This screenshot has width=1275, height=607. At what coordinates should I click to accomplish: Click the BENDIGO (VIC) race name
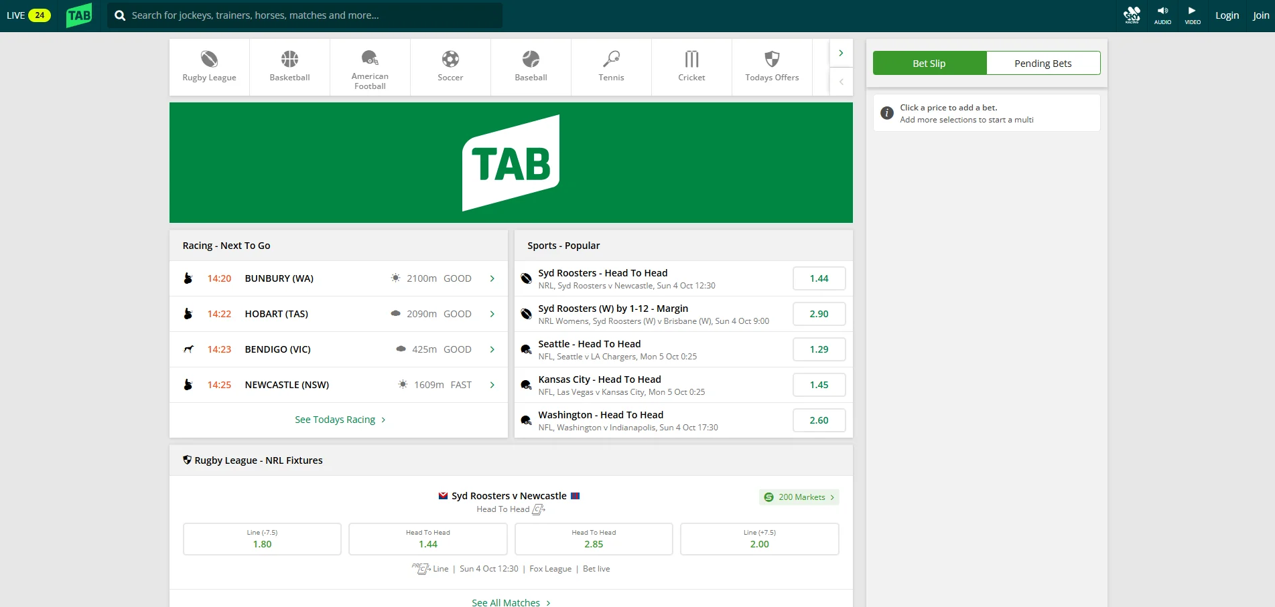tap(277, 349)
